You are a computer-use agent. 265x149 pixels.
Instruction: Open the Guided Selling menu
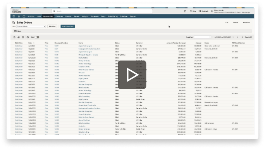(113, 16)
